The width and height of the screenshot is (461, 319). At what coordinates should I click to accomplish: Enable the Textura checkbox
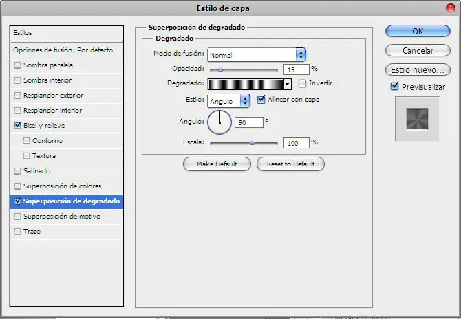[26, 155]
